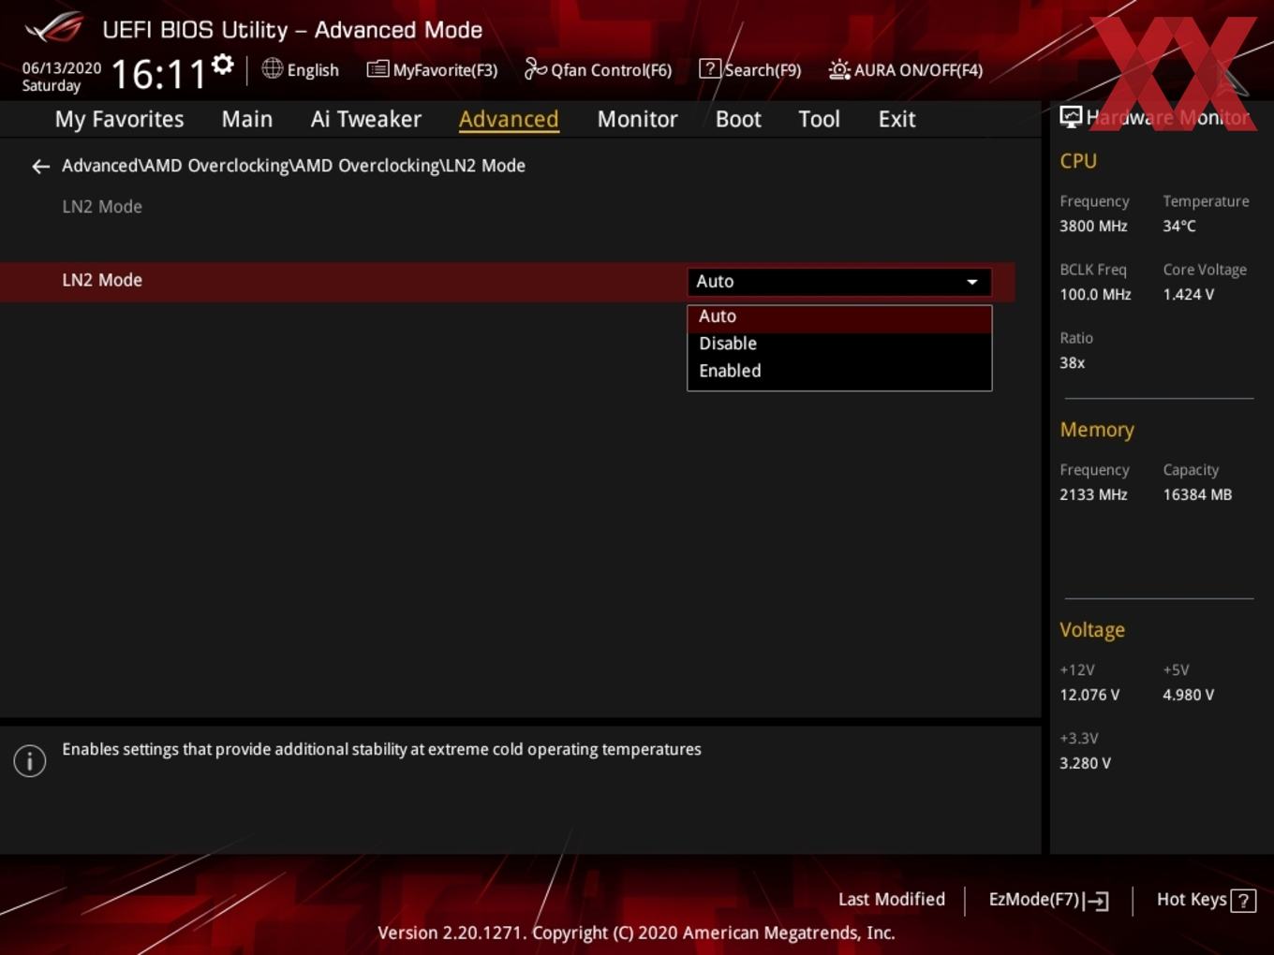Image resolution: width=1274 pixels, height=955 pixels.
Task: Click memory capacity 16384 MB
Action: point(1197,494)
